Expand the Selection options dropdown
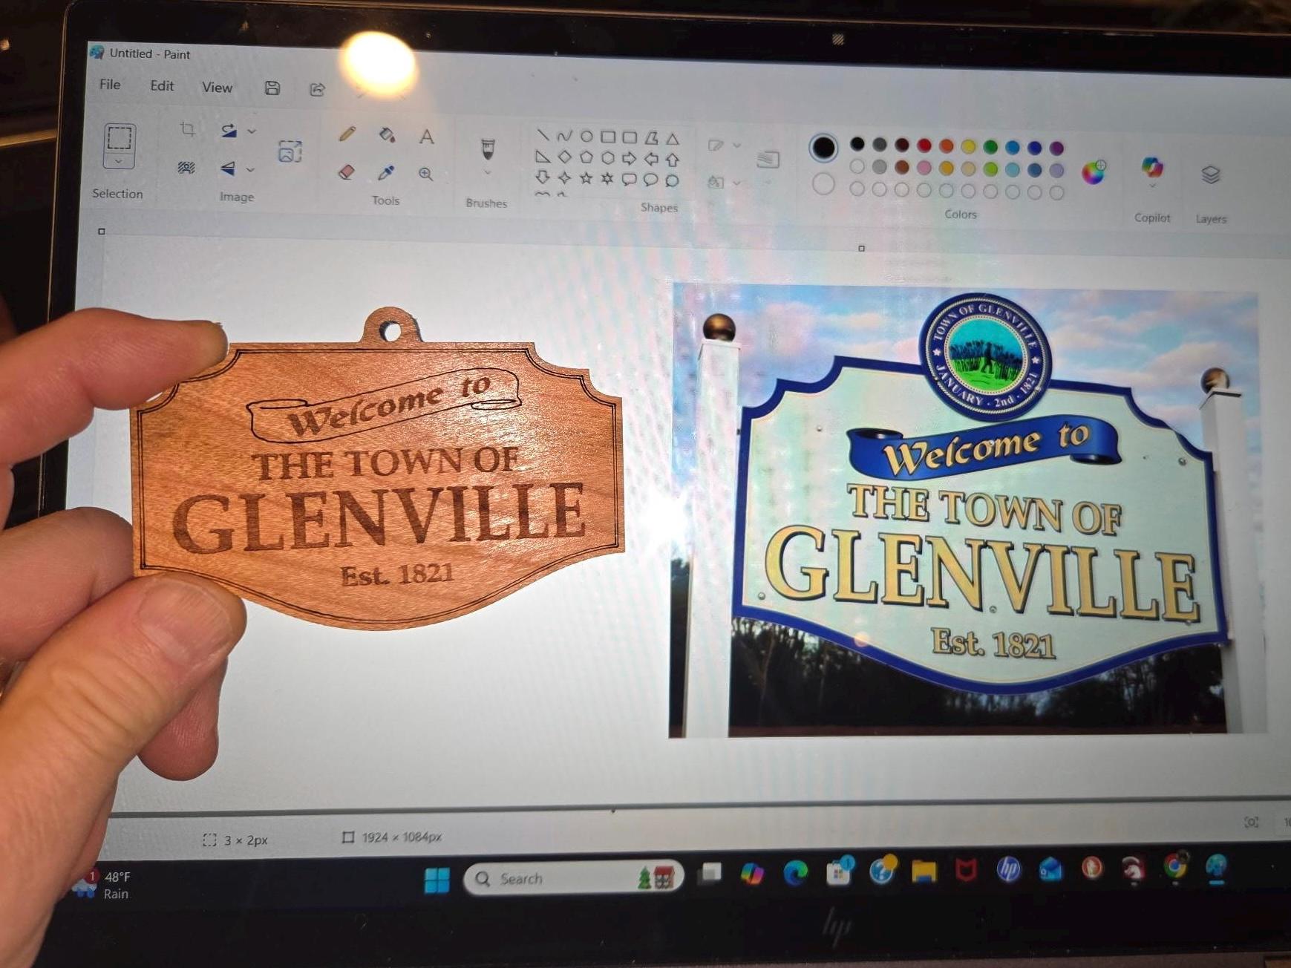1291x968 pixels. [x=119, y=161]
